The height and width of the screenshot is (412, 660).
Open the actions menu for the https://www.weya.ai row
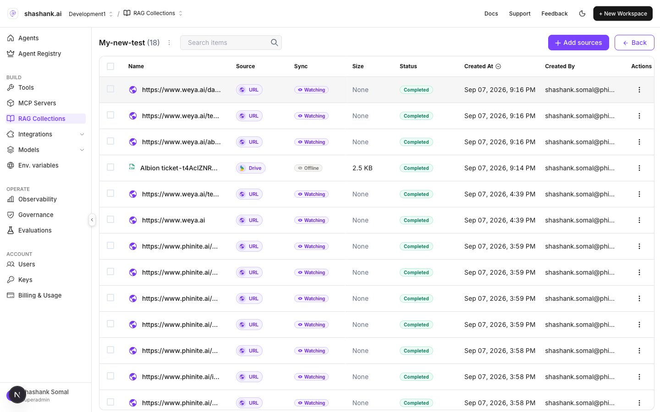click(639, 220)
